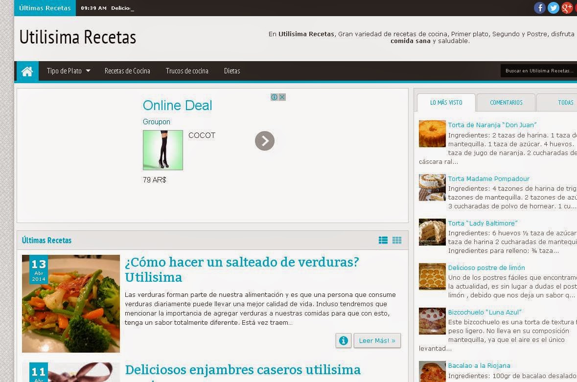Image resolution: width=577 pixels, height=382 pixels.
Task: Open Trucos de cocina menu item
Action: point(187,71)
